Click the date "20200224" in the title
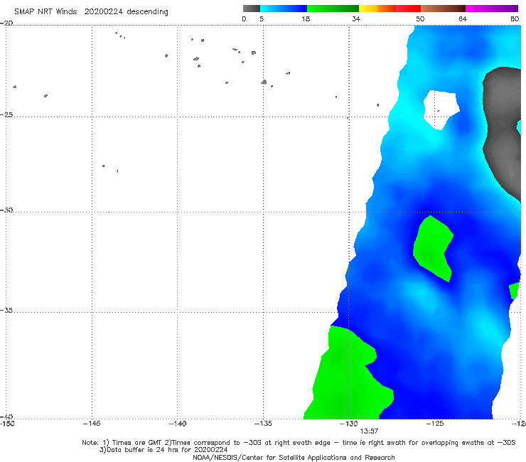The width and height of the screenshot is (526, 462). tap(103, 11)
